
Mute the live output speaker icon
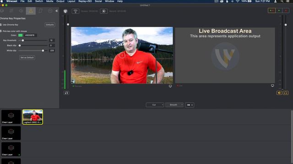(279, 93)
